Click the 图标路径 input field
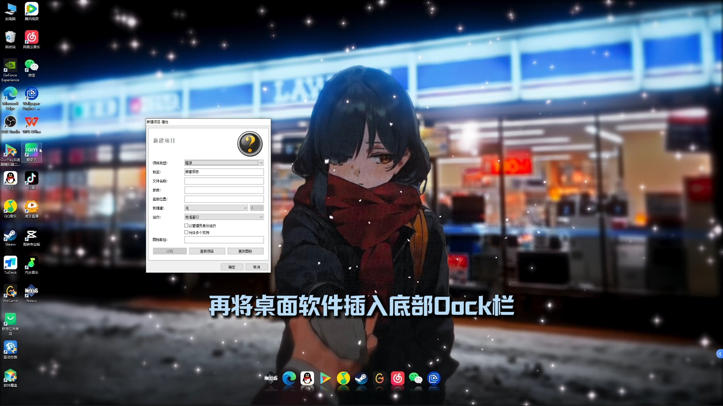Image resolution: width=723 pixels, height=406 pixels. pos(224,239)
